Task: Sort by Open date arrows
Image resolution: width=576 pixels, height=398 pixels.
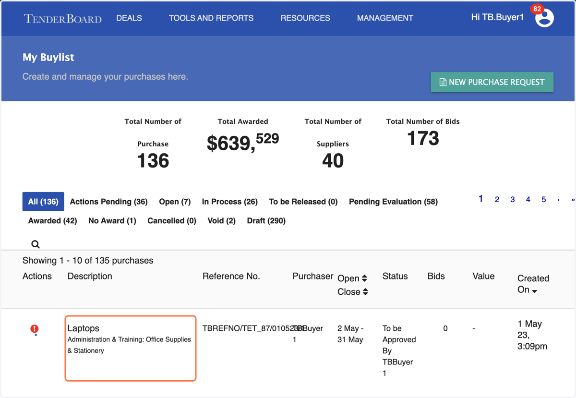Action: (x=364, y=278)
